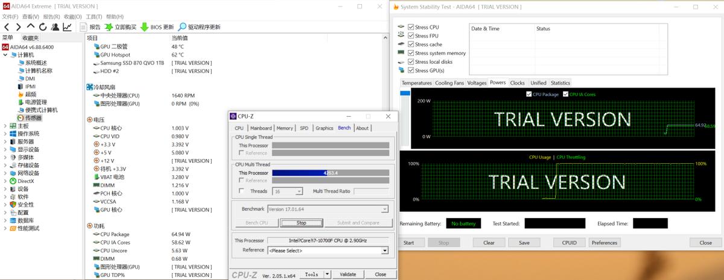Screen dimensions: 724x280
Task: Open the 工具(T) menu
Action: coord(94,17)
